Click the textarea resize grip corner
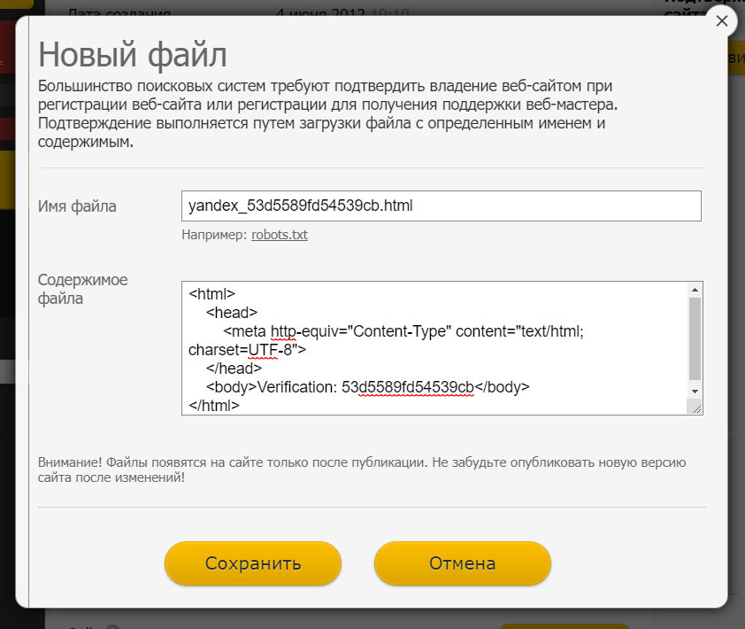 point(696,408)
